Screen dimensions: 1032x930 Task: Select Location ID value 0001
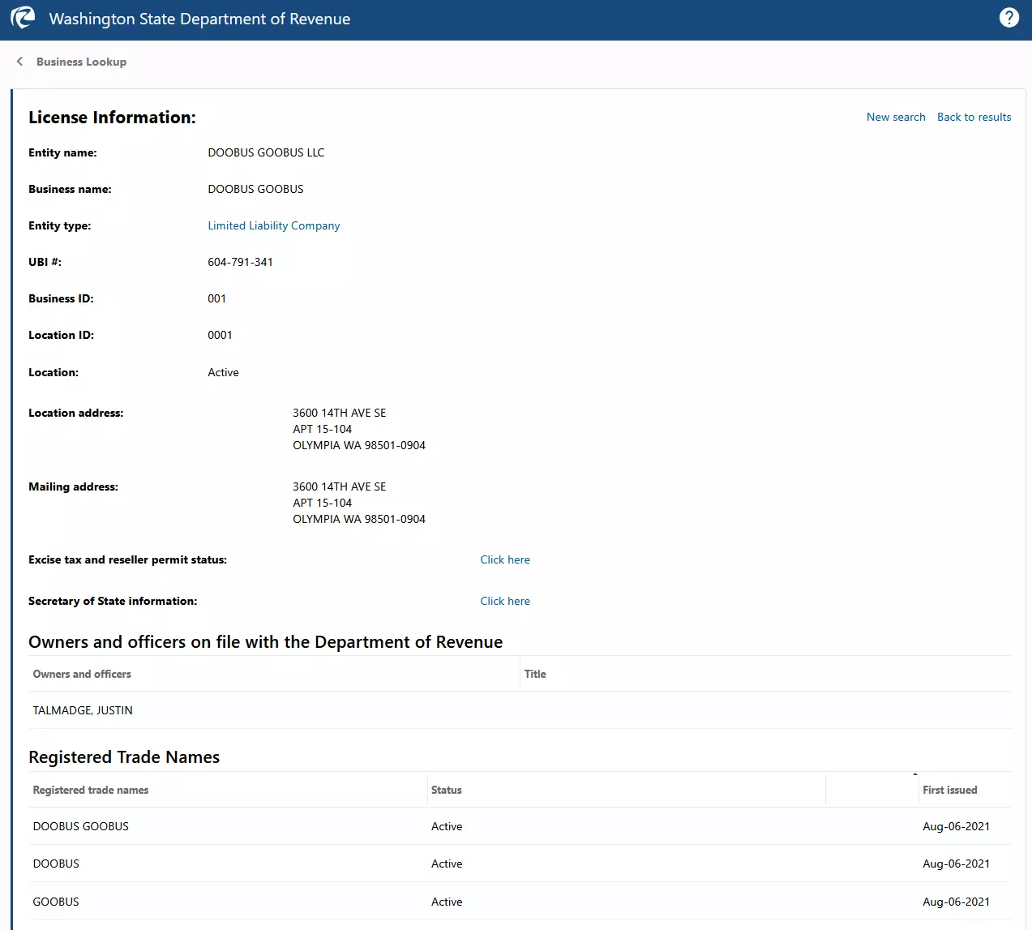tap(220, 335)
